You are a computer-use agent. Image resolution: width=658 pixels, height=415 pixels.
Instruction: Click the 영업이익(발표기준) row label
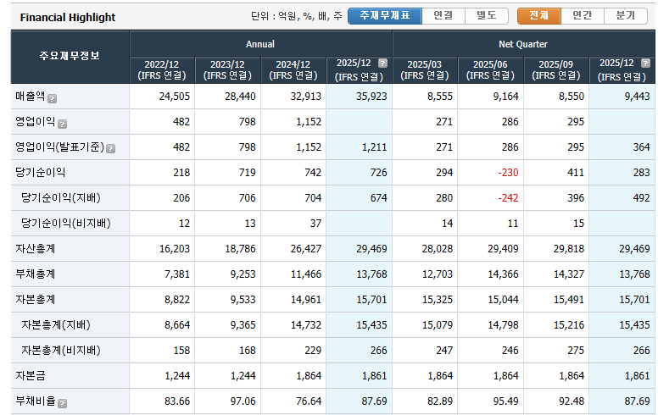tap(59, 147)
